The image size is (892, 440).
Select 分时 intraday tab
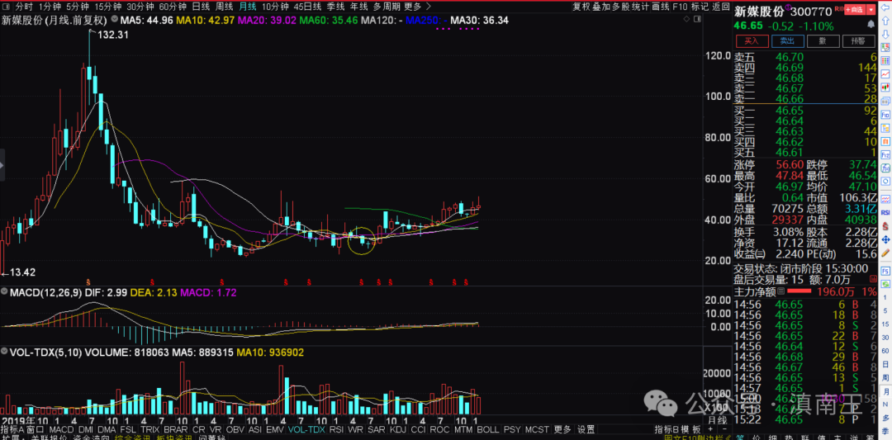point(23,7)
